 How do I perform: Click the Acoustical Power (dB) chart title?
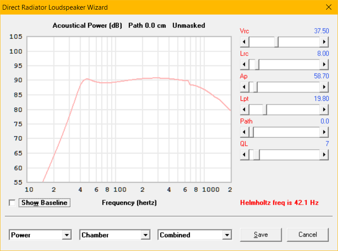(x=87, y=26)
